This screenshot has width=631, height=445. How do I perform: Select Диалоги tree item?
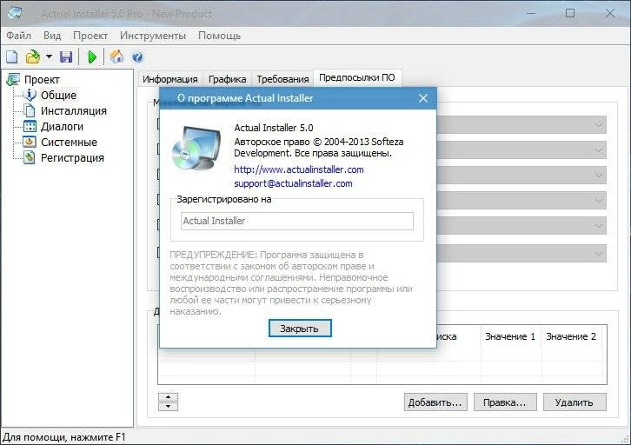pyautogui.click(x=62, y=126)
